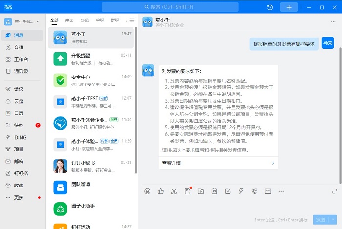Open history clock icon in title bar
This screenshot has width=342, height=229.
pyautogui.click(x=270, y=7)
